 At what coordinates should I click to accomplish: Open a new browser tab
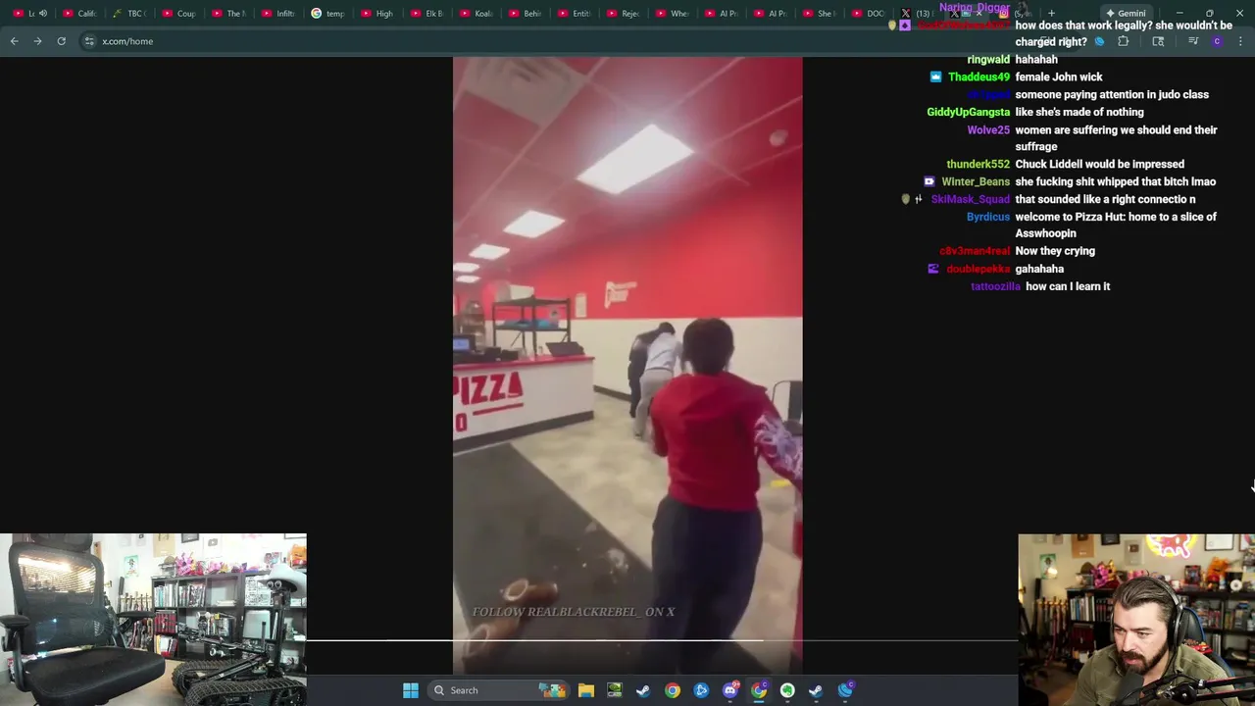[1051, 14]
